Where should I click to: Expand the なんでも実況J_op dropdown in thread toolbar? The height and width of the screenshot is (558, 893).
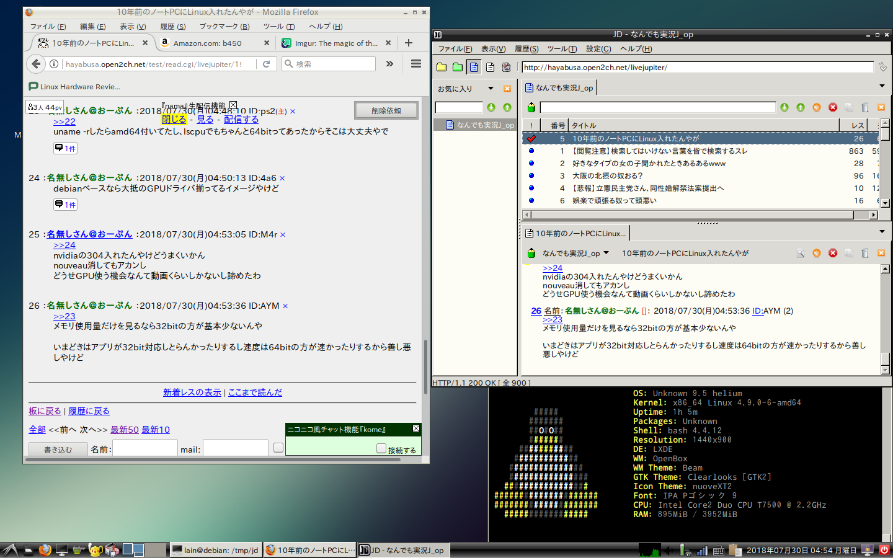(606, 253)
